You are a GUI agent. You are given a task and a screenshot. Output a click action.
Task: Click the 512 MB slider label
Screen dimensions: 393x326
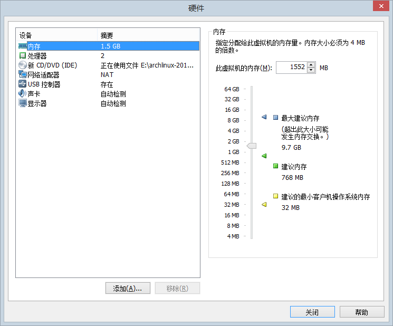230,162
